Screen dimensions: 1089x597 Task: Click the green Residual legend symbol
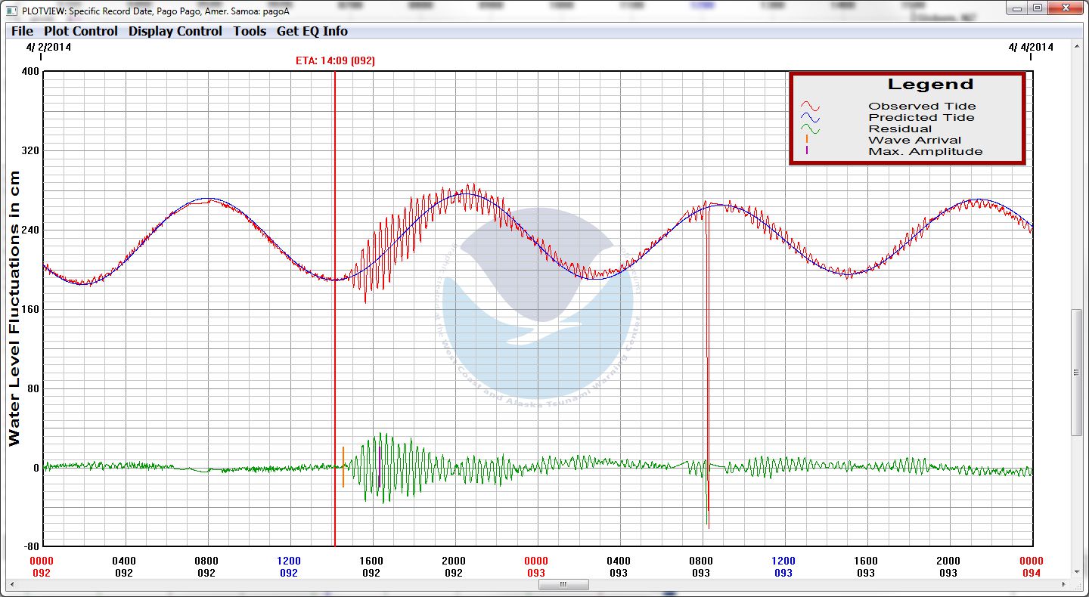coord(811,129)
